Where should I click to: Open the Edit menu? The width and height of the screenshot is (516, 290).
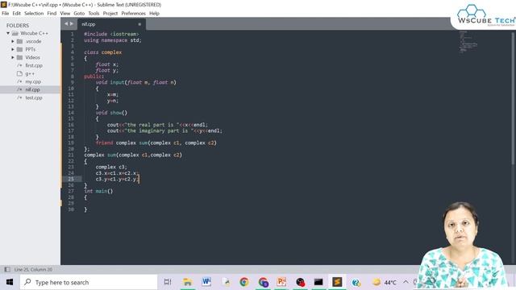pos(16,14)
